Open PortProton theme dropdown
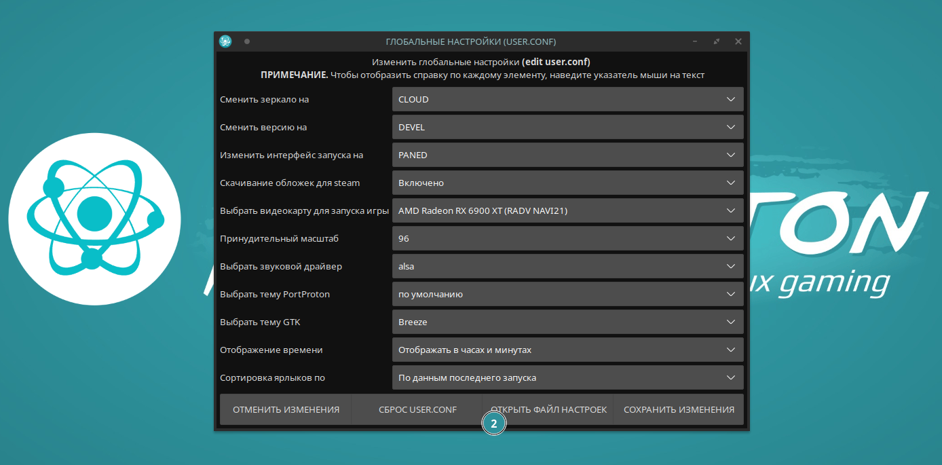 tap(568, 294)
